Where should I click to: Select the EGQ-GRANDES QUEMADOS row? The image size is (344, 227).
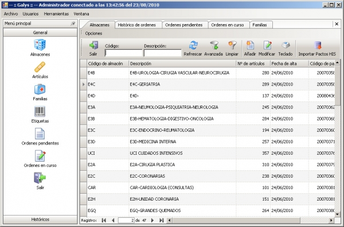(208, 210)
